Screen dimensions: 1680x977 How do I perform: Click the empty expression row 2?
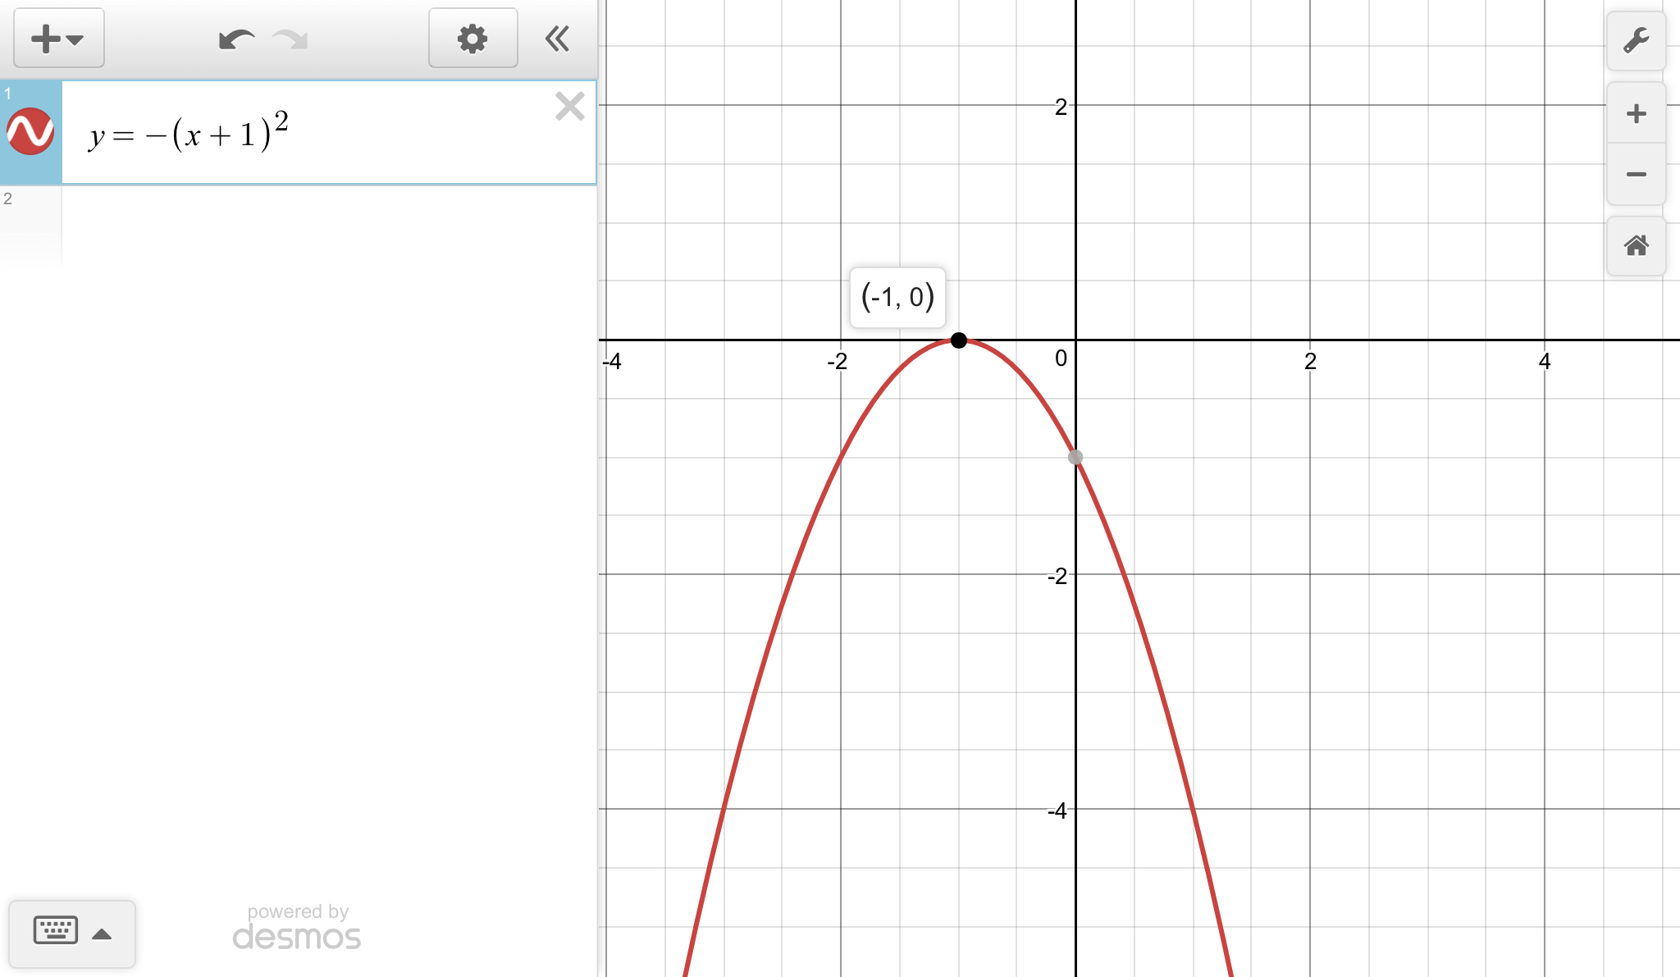pyautogui.click(x=328, y=226)
